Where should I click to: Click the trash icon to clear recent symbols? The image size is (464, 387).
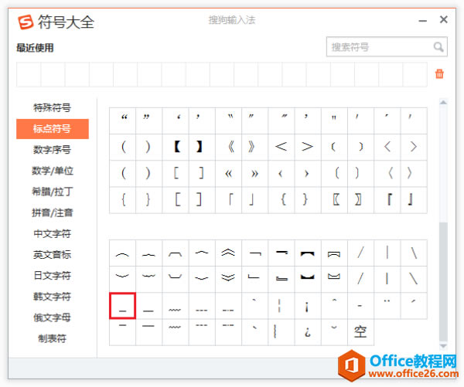click(439, 73)
